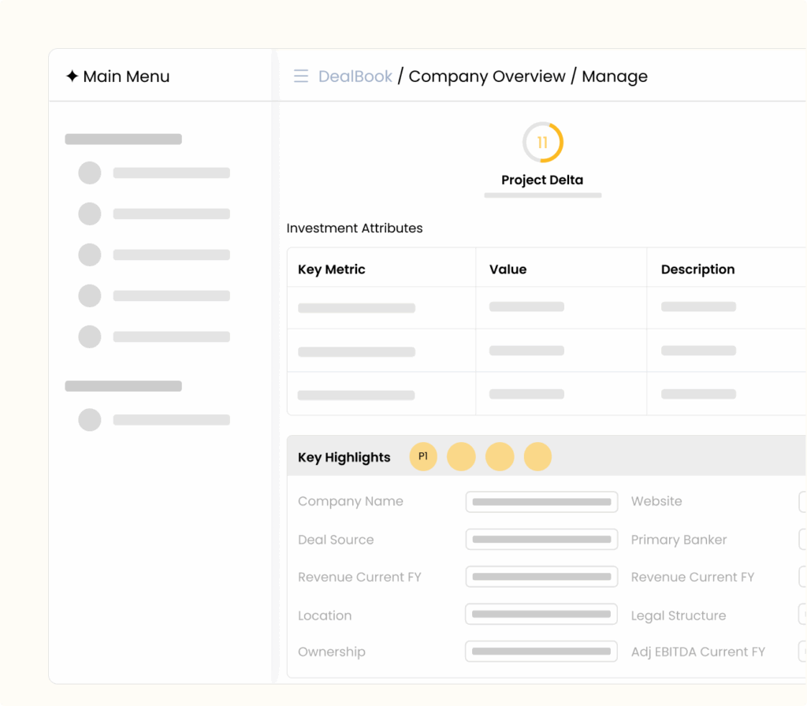The width and height of the screenshot is (807, 706).
Task: Click the Key Metric column header
Action: point(332,269)
